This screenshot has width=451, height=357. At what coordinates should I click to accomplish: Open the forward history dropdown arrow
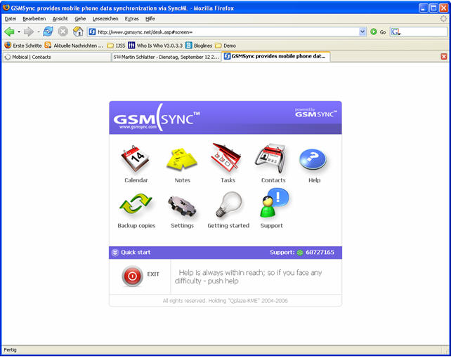click(x=38, y=32)
